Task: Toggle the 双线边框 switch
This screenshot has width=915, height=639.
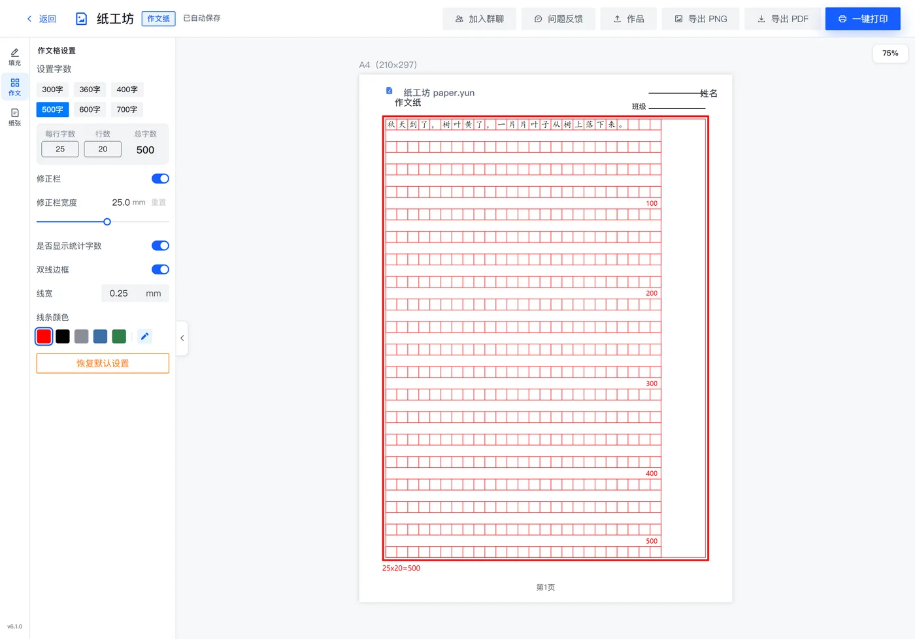Action: coord(160,269)
